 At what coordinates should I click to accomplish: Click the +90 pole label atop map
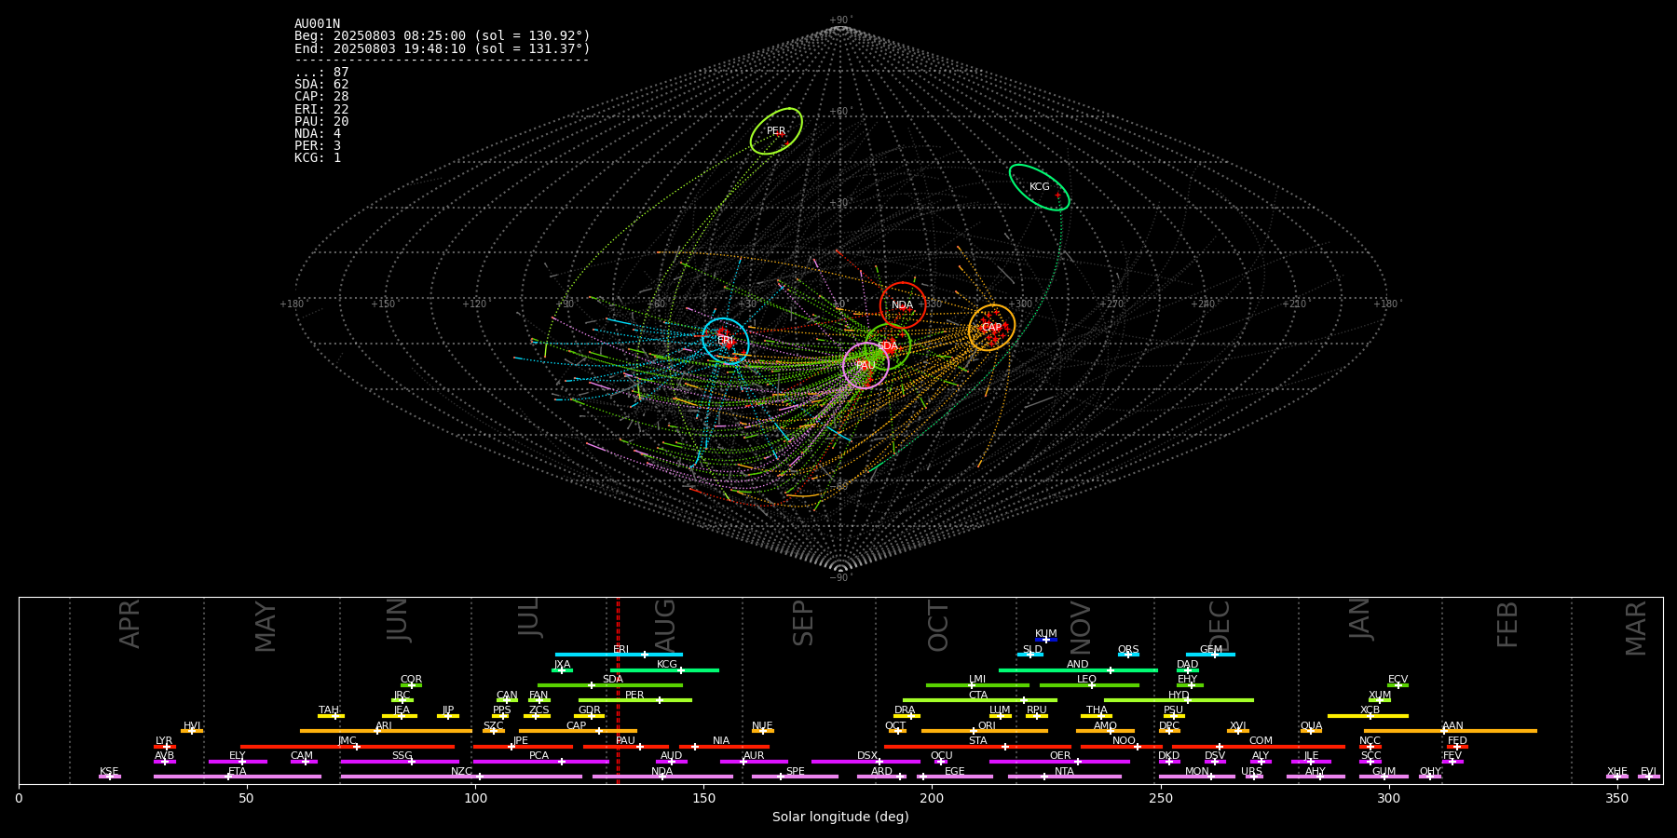coord(840,20)
